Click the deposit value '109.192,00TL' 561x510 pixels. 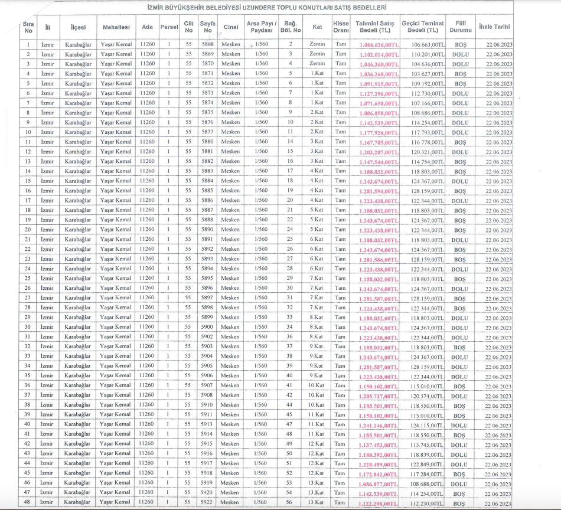pos(428,84)
